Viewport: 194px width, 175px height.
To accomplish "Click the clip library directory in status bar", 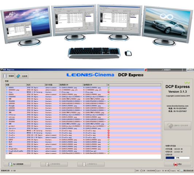I will [x=8, y=171].
